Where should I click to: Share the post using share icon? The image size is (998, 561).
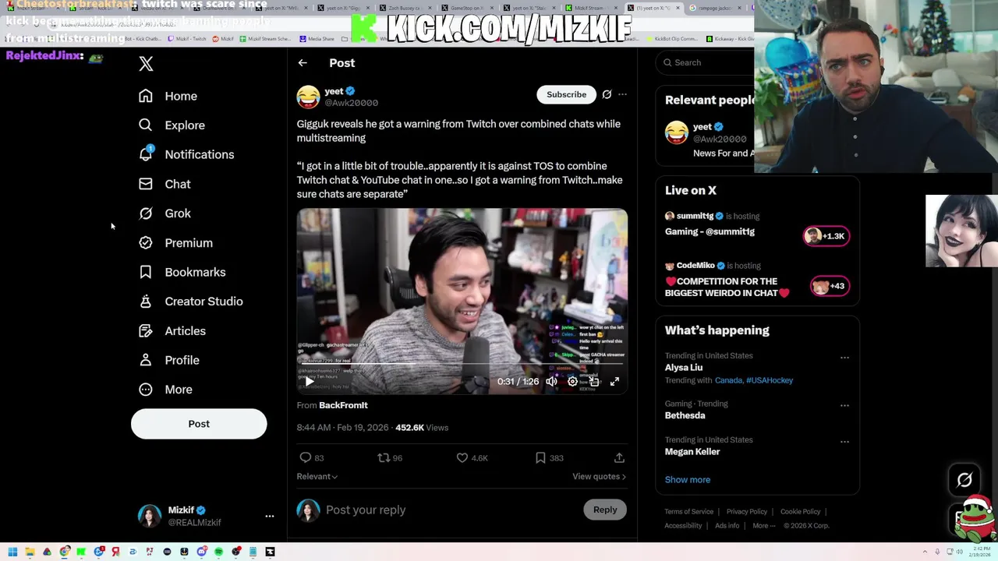click(619, 458)
